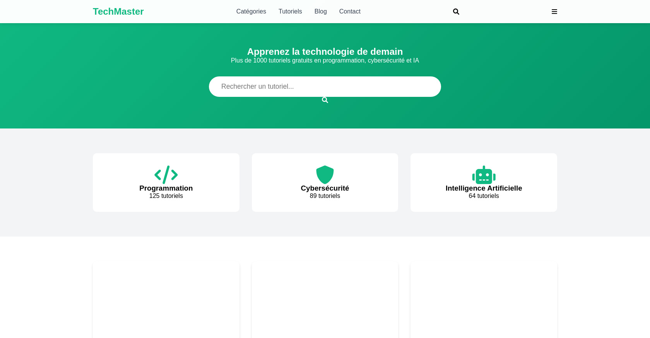Click the magnifier icon in the header
Image resolution: width=650 pixels, height=338 pixels.
click(456, 12)
